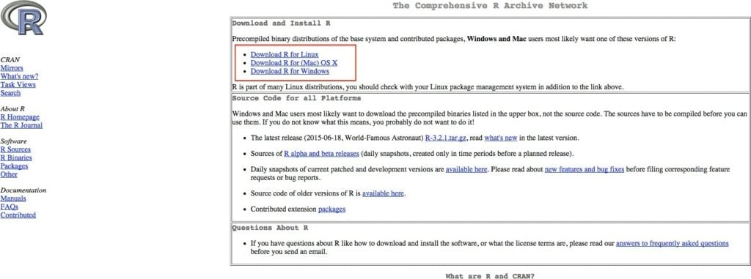751x279 pixels.
Task: Click the Download and Install R heading
Action: [x=281, y=23]
